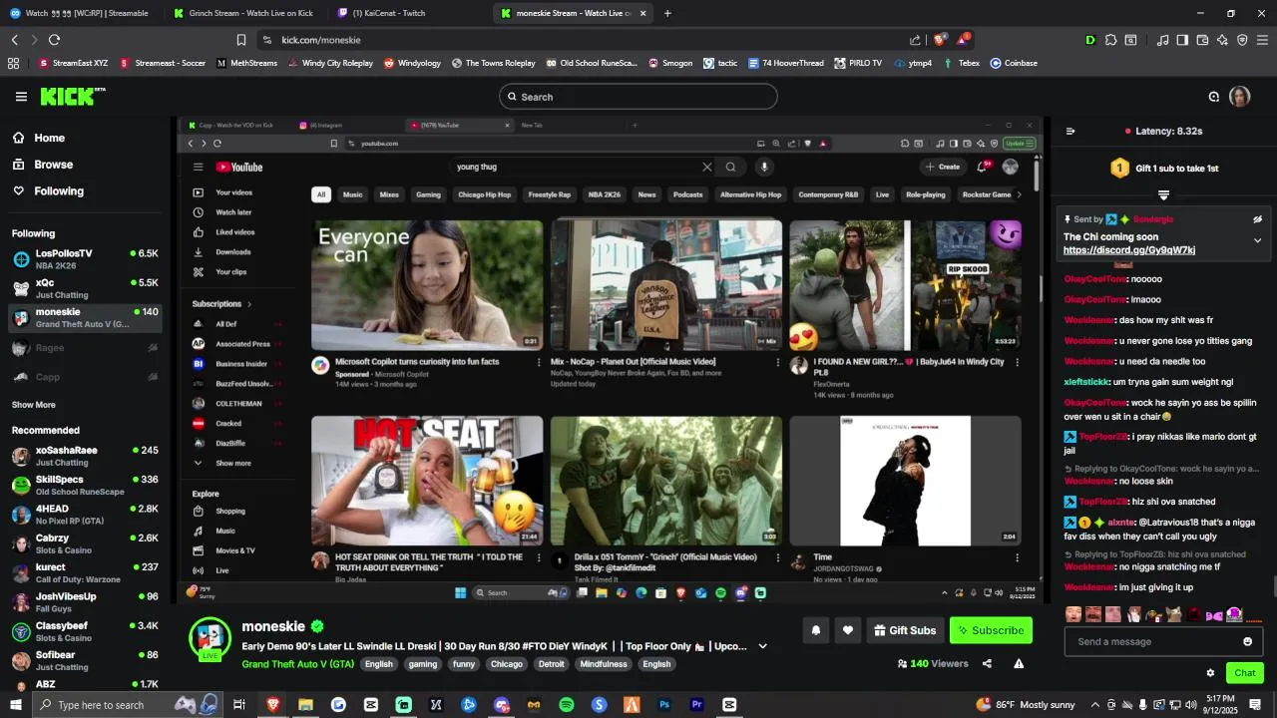Screen dimensions: 1277x718
Task: Click the green Chat send button
Action: pyautogui.click(x=1245, y=673)
